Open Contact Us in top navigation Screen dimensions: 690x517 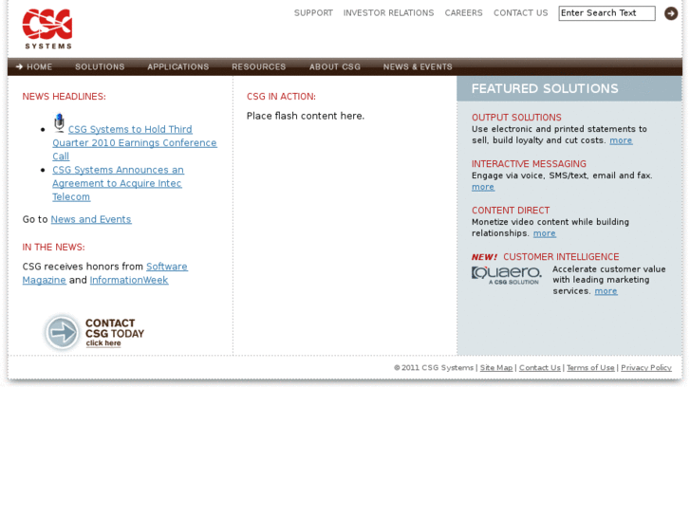520,13
